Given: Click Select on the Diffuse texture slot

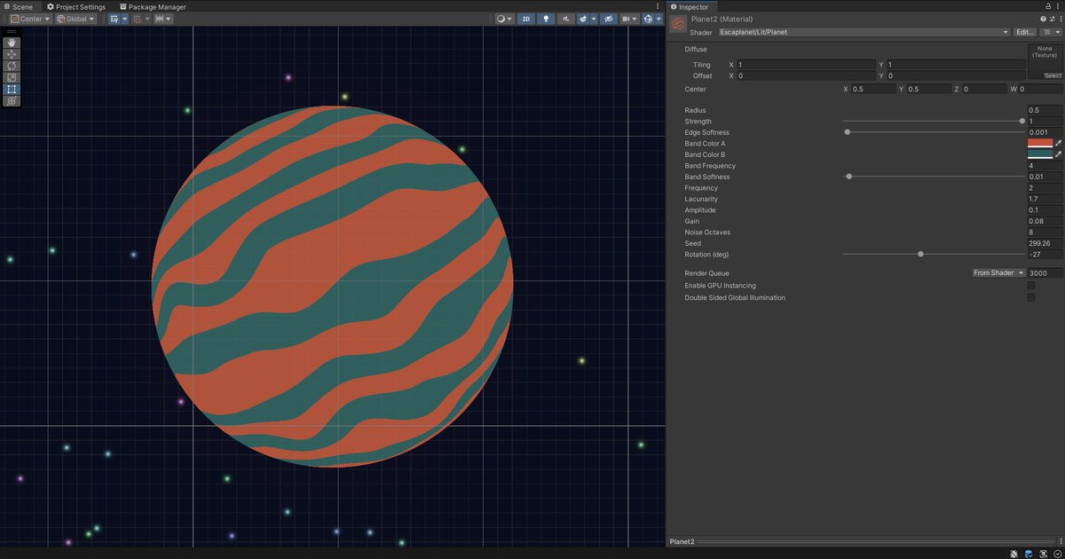Looking at the screenshot, I should pyautogui.click(x=1053, y=75).
